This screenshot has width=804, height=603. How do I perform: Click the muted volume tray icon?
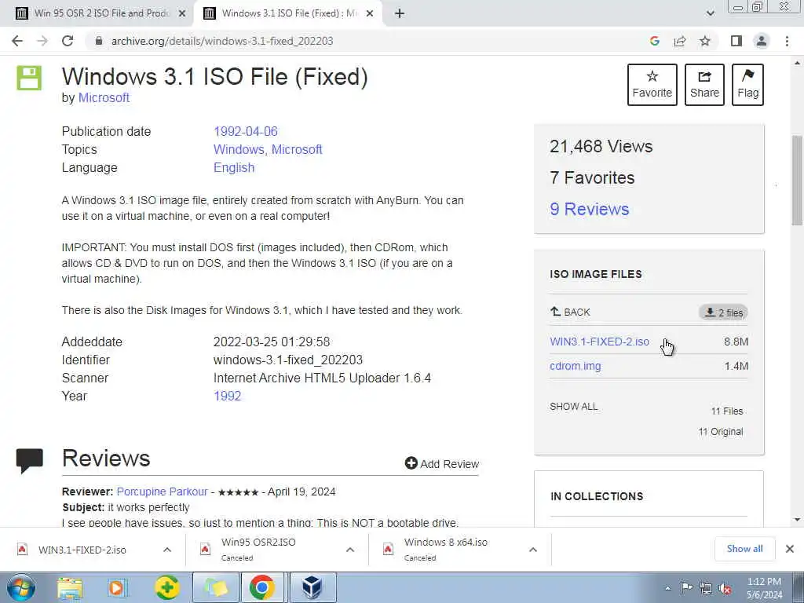click(x=725, y=588)
